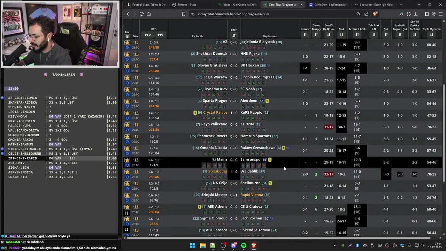Go back with the browser back arrow
Image resolution: width=446 pixels, height=251 pixels.
tap(128, 14)
